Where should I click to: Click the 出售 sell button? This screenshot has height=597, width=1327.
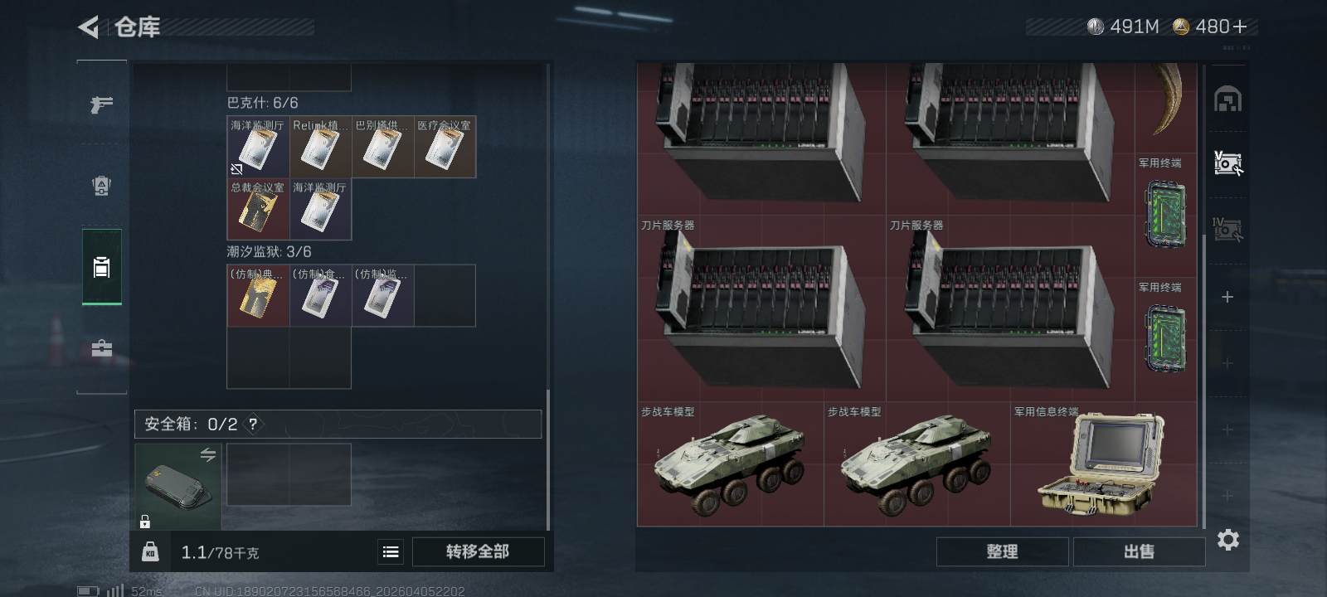pos(1139,551)
